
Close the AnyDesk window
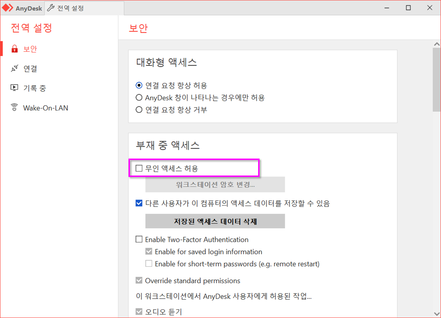tap(430, 8)
